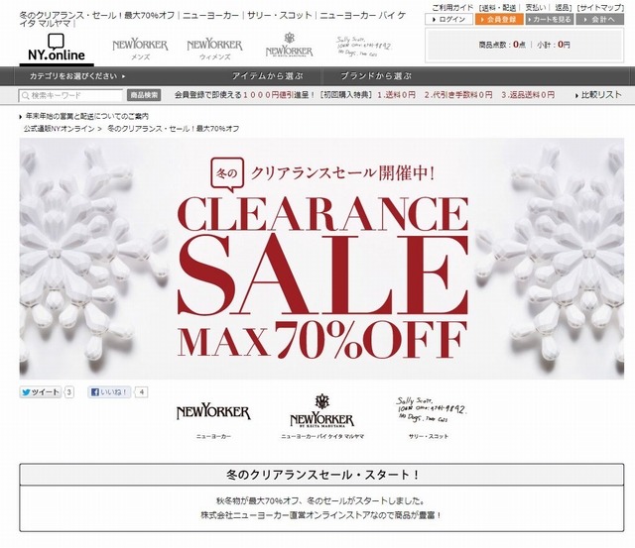Open the Sally Scott handwritten header logo
635x548 pixels.
tap(363, 47)
